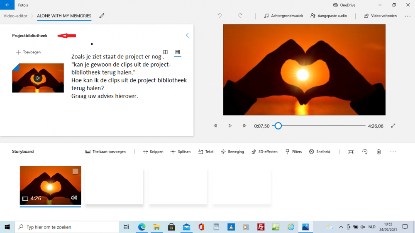This screenshot has height=233, width=415.
Task: Open the library video thumbnail
Action: (38, 78)
